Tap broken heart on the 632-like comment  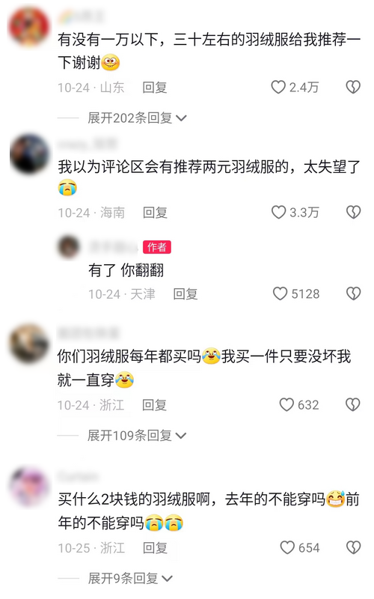(x=352, y=404)
